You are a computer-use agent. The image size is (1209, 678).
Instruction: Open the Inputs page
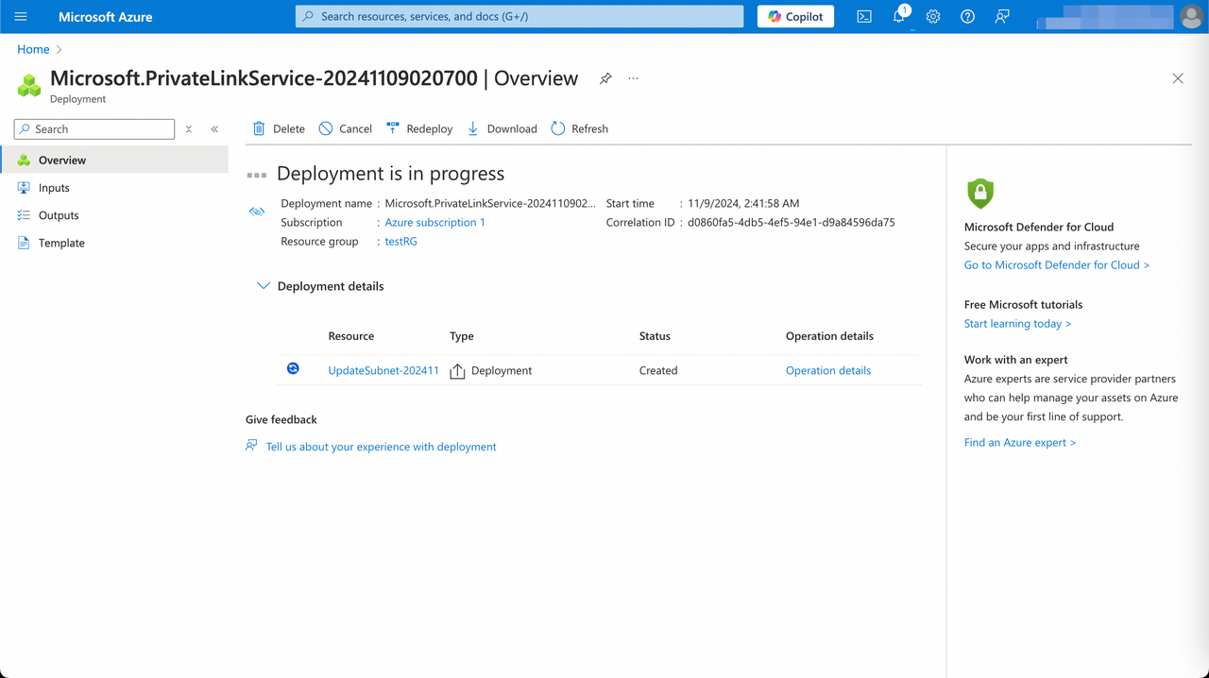[55, 187]
